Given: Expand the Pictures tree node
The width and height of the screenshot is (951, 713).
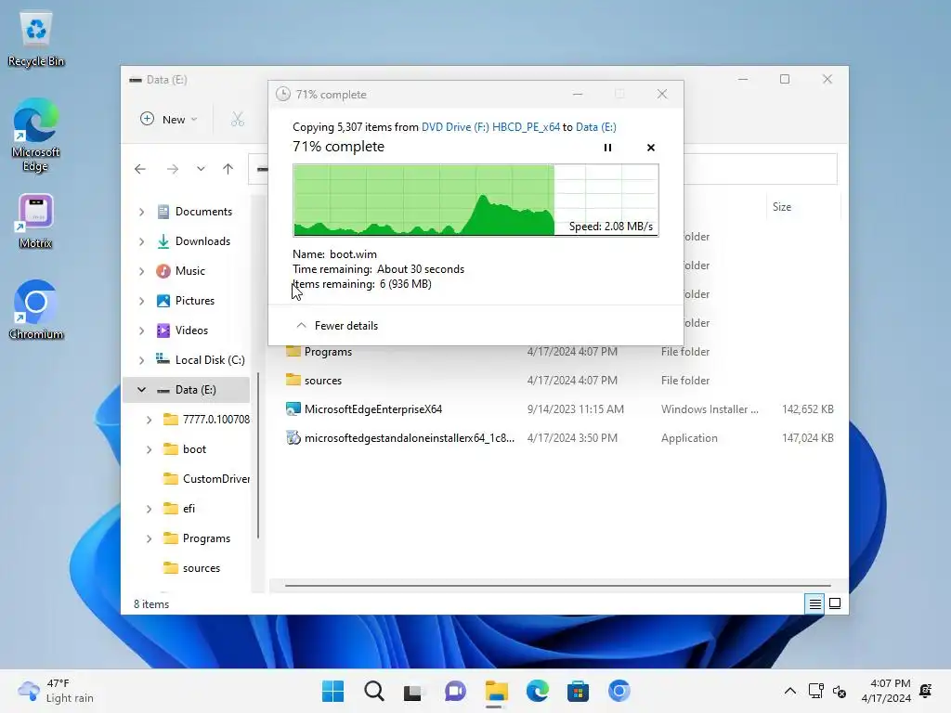Looking at the screenshot, I should (141, 301).
